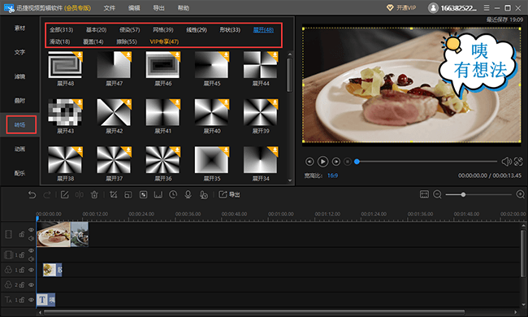
Task: Open the 文件 menu
Action: [110, 8]
